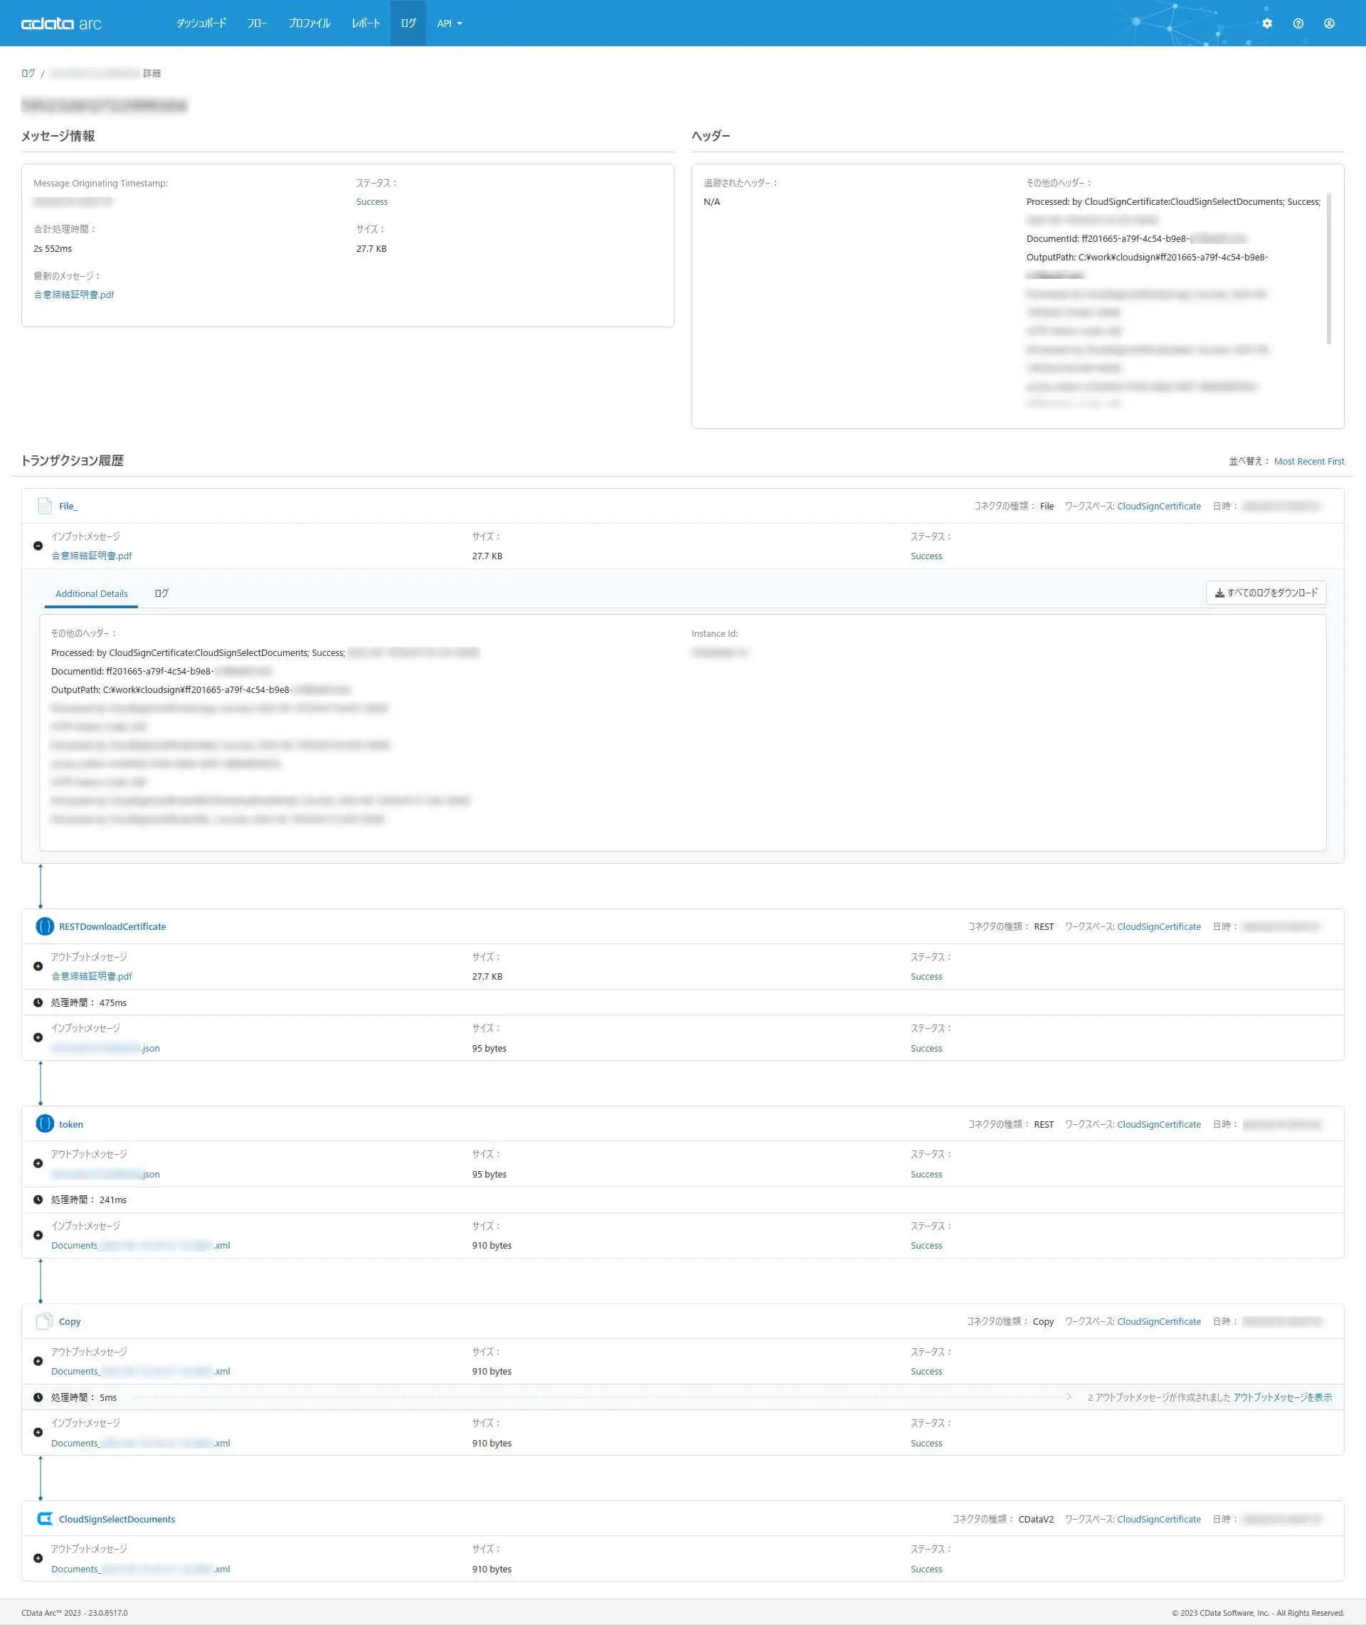
Task: Click the CloudSignSelectDocuments connector icon
Action: tap(45, 1518)
